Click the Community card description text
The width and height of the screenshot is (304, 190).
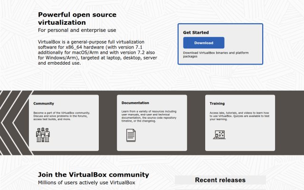(62, 116)
